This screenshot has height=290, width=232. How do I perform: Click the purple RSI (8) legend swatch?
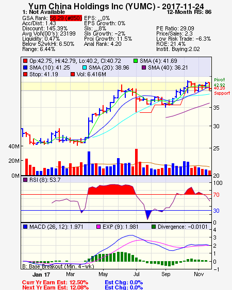click(x=25, y=180)
